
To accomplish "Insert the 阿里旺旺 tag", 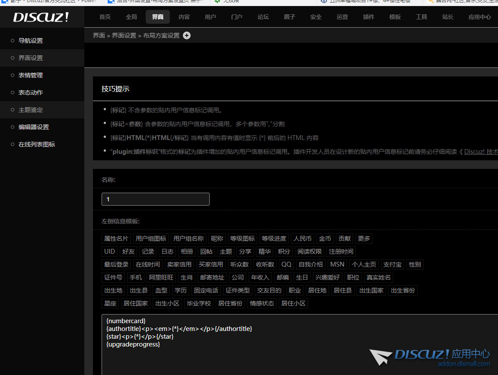I will (x=161, y=277).
